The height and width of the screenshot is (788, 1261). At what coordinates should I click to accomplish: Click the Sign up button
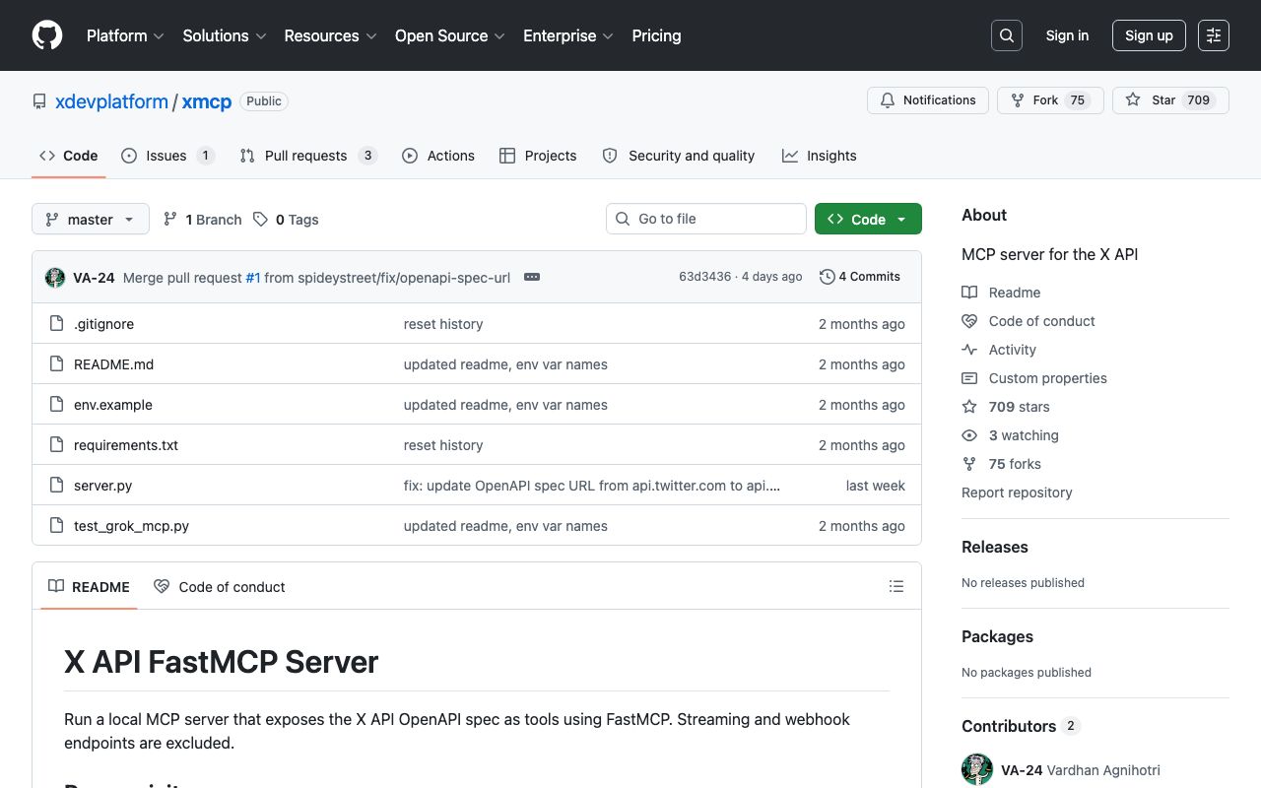pos(1149,35)
